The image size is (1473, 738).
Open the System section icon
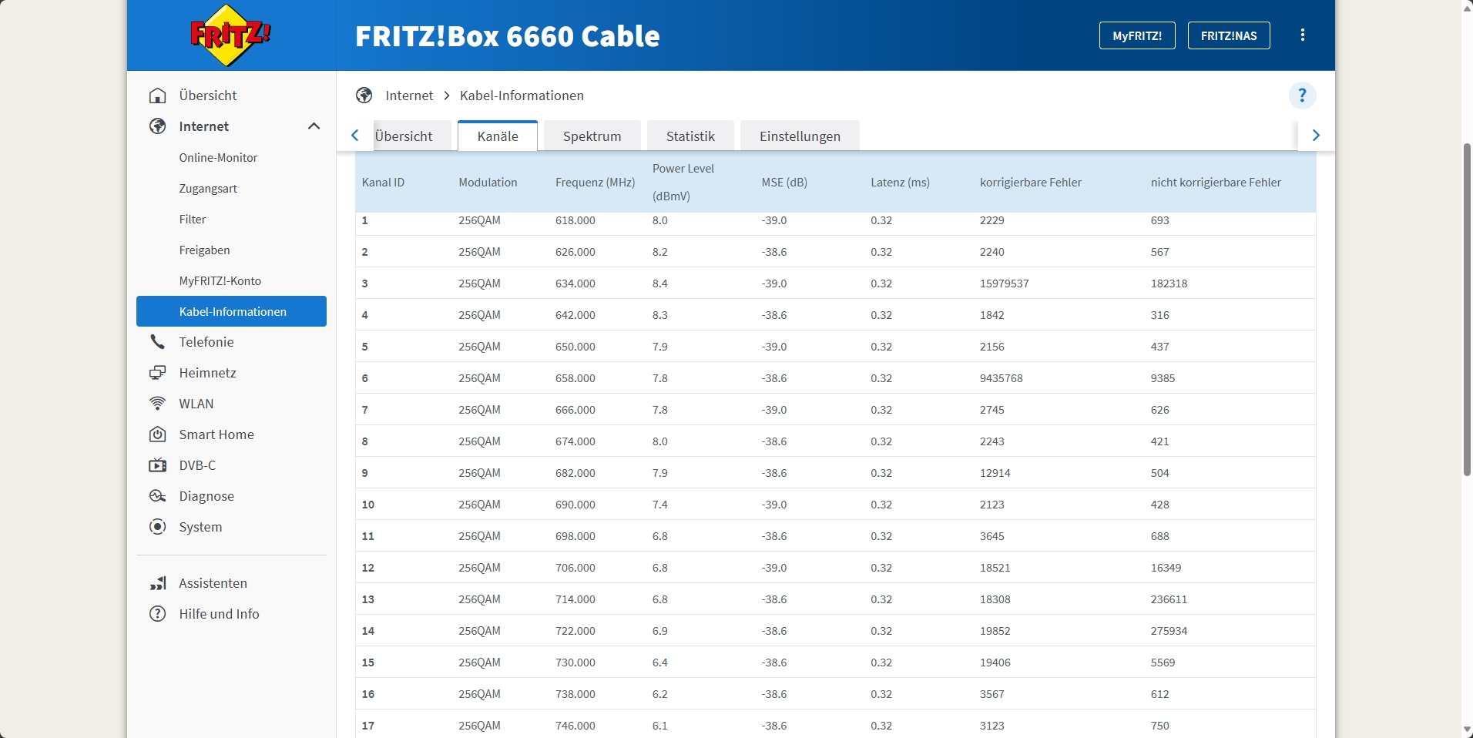[157, 527]
